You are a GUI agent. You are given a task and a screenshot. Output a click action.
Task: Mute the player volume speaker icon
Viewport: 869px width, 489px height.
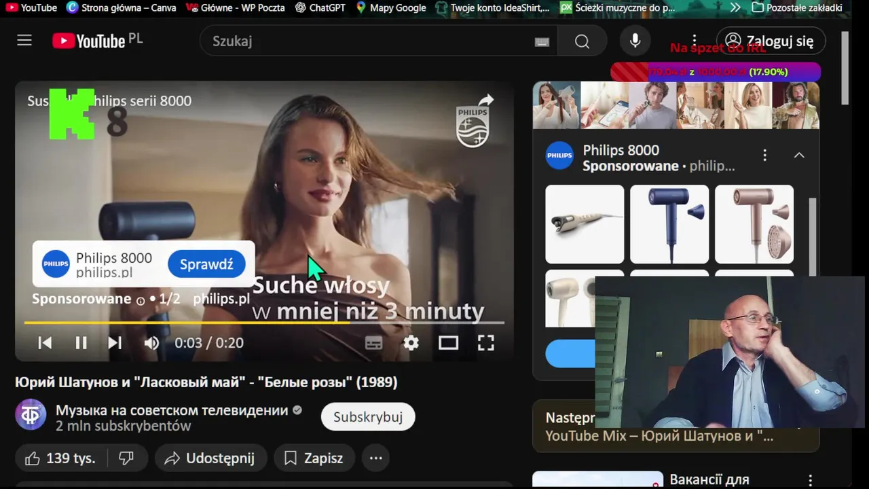click(x=151, y=343)
